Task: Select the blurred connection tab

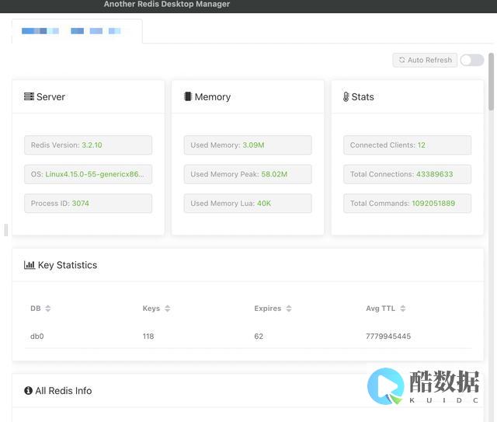Action: point(77,31)
